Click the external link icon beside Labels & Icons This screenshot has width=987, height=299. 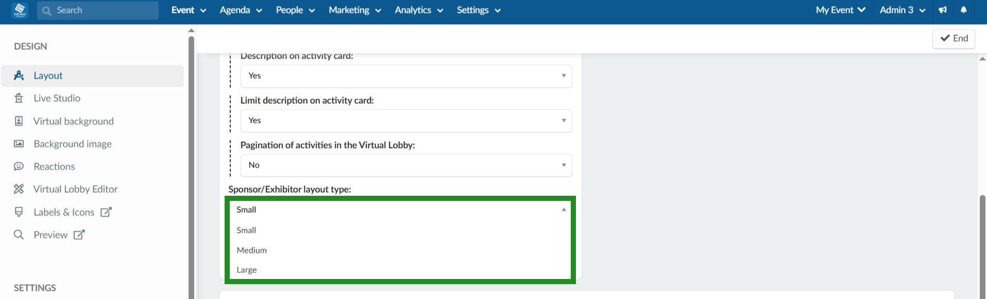[x=106, y=212]
